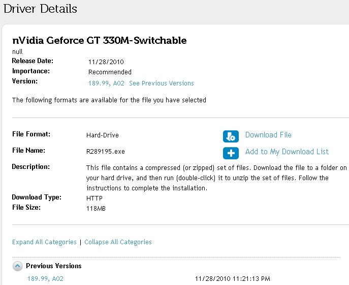The width and height of the screenshot is (349, 285).
Task: Open 189.99, A02 entry under Previous Versions
Action: (x=45, y=279)
